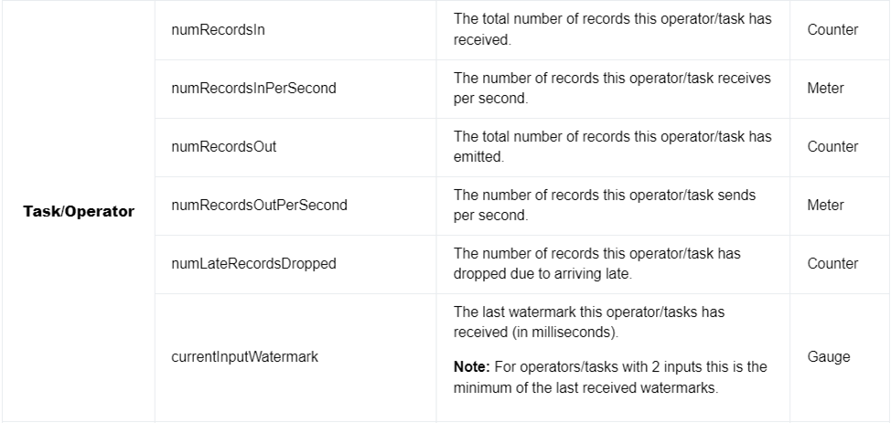Click the Counter type in numRecordsOut row

click(832, 147)
